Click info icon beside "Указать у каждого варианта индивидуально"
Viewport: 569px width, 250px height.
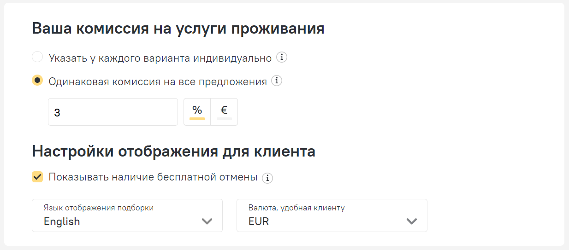tap(282, 58)
